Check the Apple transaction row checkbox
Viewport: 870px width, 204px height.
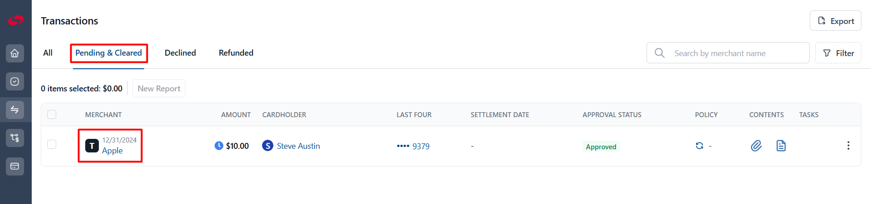[52, 144]
